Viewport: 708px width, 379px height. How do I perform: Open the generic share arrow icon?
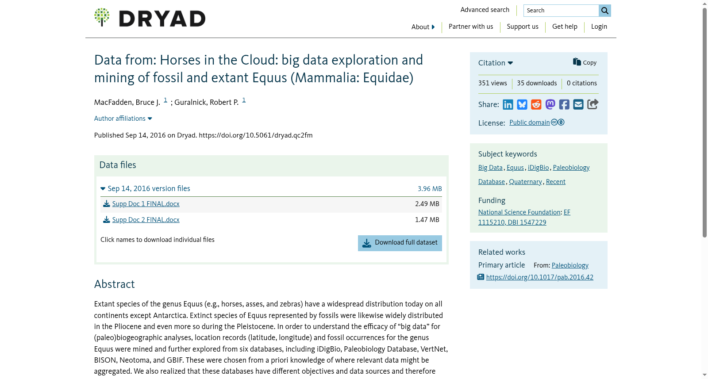click(593, 104)
